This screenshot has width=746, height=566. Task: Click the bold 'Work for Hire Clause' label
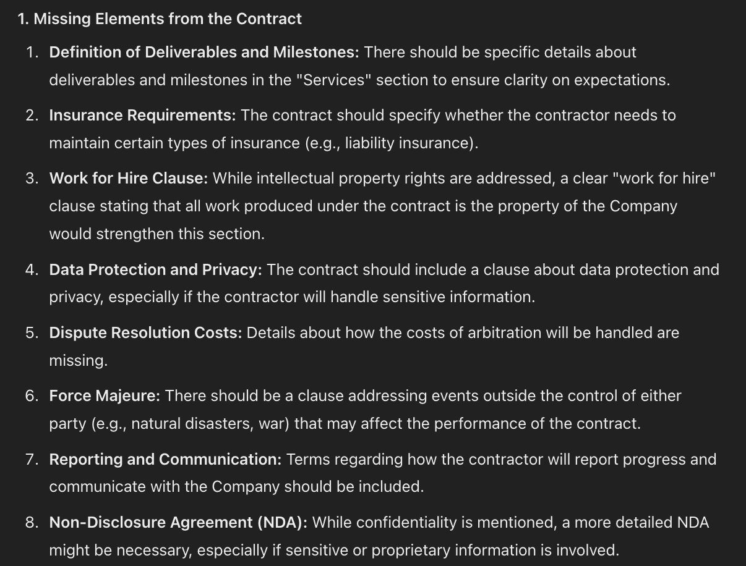point(128,179)
